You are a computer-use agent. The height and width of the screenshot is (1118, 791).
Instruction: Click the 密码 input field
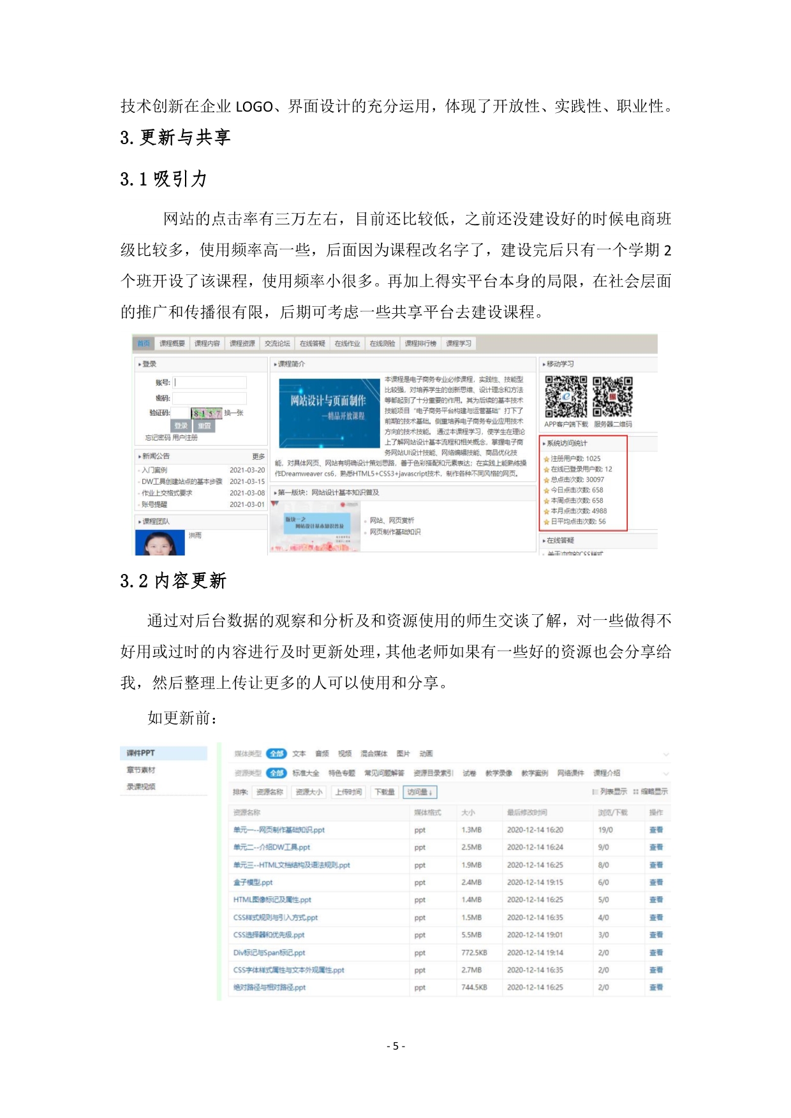click(210, 398)
